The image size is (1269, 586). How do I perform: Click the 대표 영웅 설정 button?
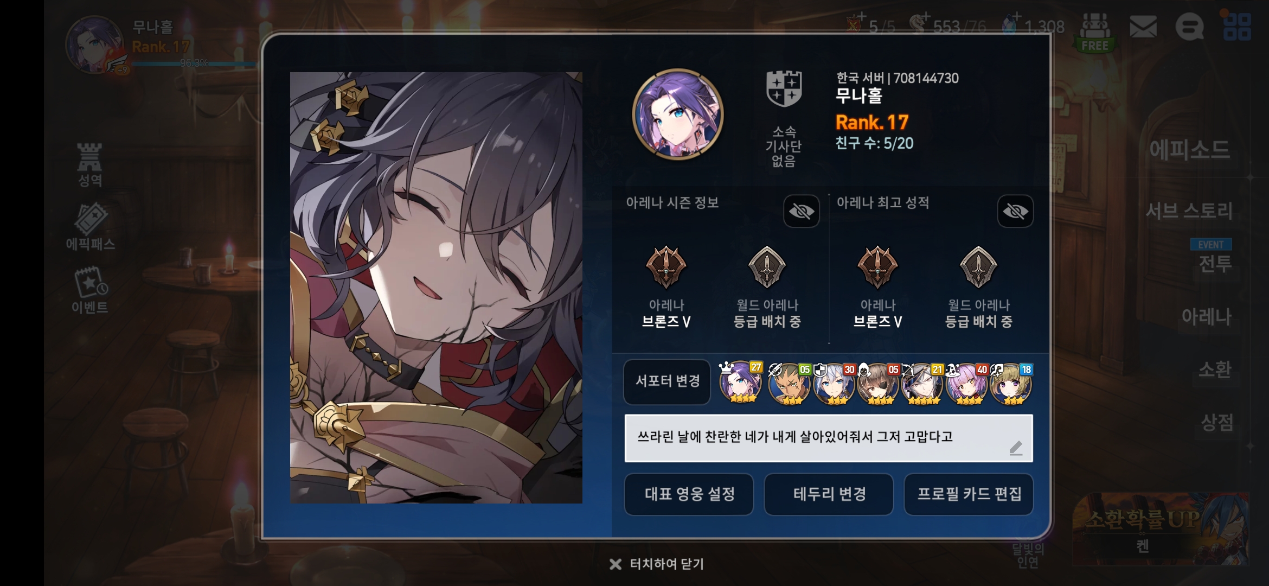689,494
